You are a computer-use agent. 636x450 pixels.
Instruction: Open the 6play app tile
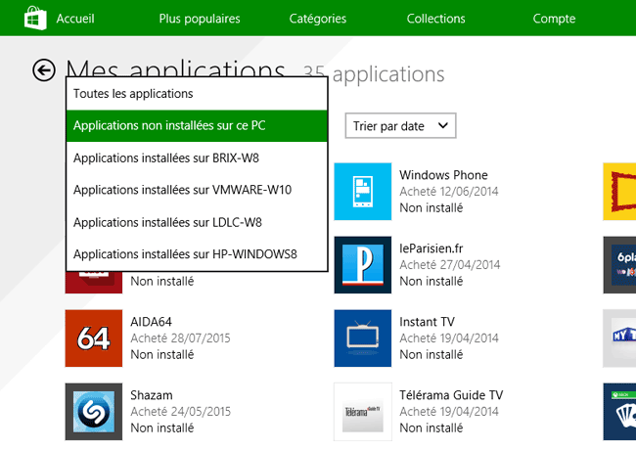click(x=619, y=265)
